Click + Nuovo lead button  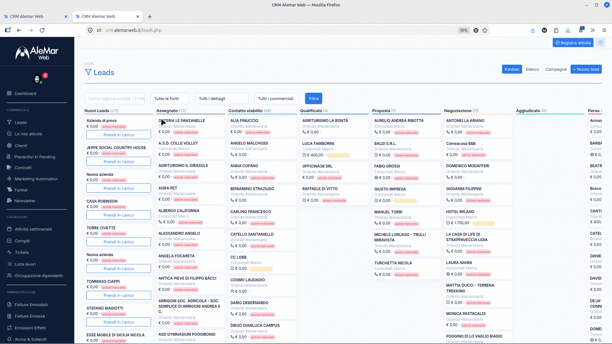coord(586,69)
